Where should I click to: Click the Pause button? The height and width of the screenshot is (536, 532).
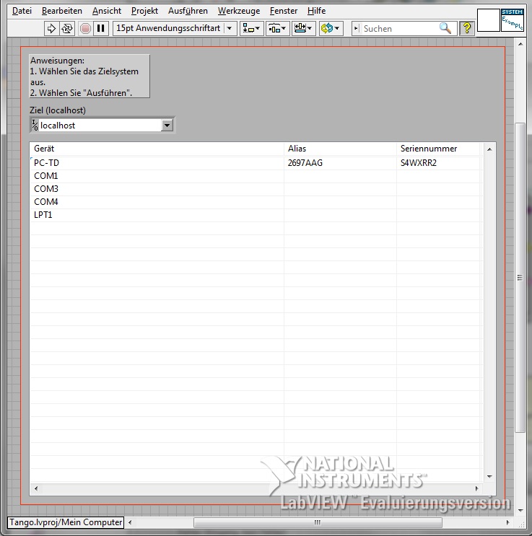click(101, 28)
